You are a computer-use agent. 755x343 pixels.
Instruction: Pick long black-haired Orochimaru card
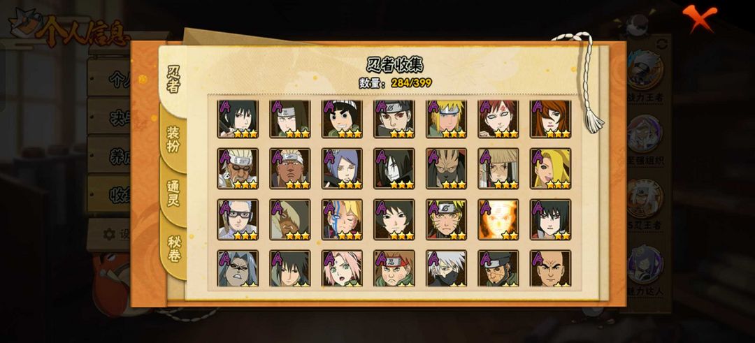coord(394,168)
